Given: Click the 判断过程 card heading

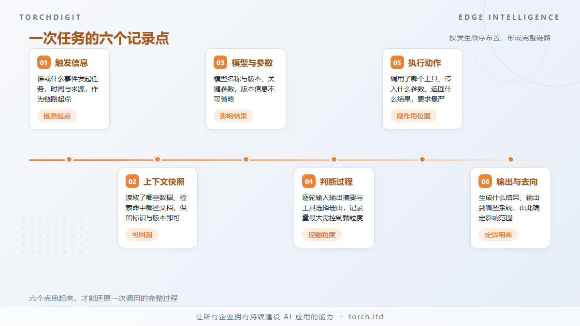Looking at the screenshot, I should [x=336, y=182].
